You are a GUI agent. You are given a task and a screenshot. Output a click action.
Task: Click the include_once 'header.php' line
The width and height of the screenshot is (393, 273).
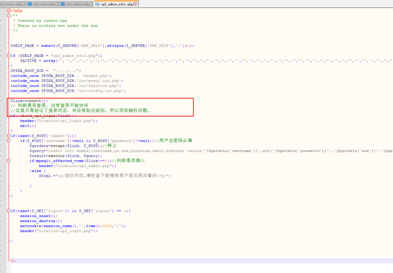[x=61, y=76]
